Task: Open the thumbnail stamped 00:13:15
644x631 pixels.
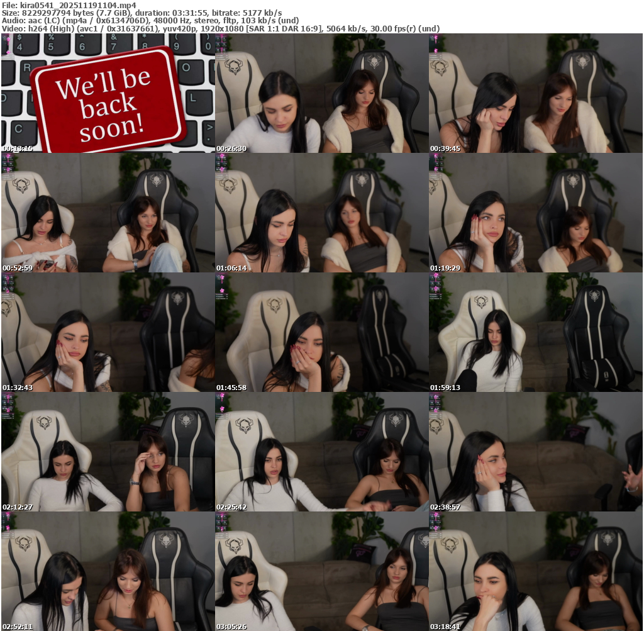Action: click(x=108, y=93)
